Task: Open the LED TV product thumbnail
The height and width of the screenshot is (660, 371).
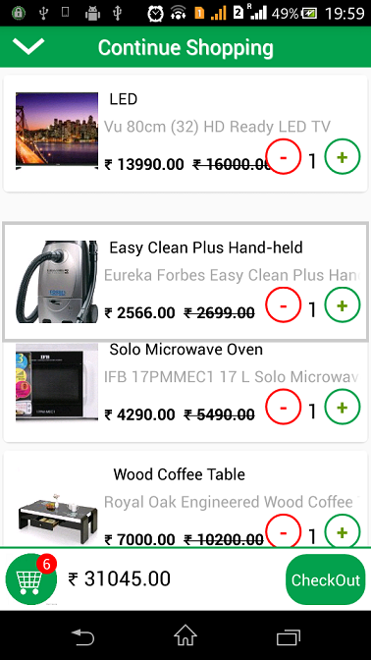Action: (x=57, y=131)
